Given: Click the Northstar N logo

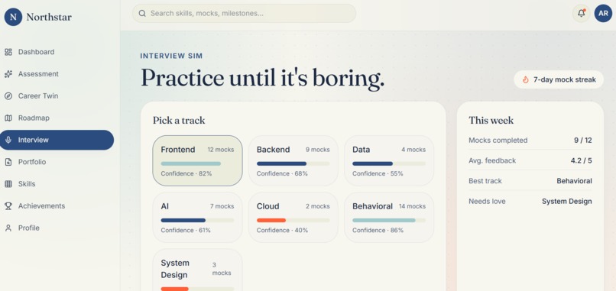Looking at the screenshot, I should pyautogui.click(x=13, y=17).
